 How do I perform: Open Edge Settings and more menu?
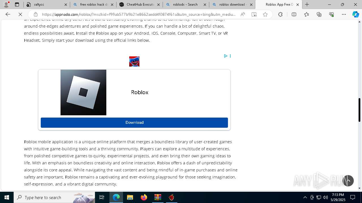(344, 14)
